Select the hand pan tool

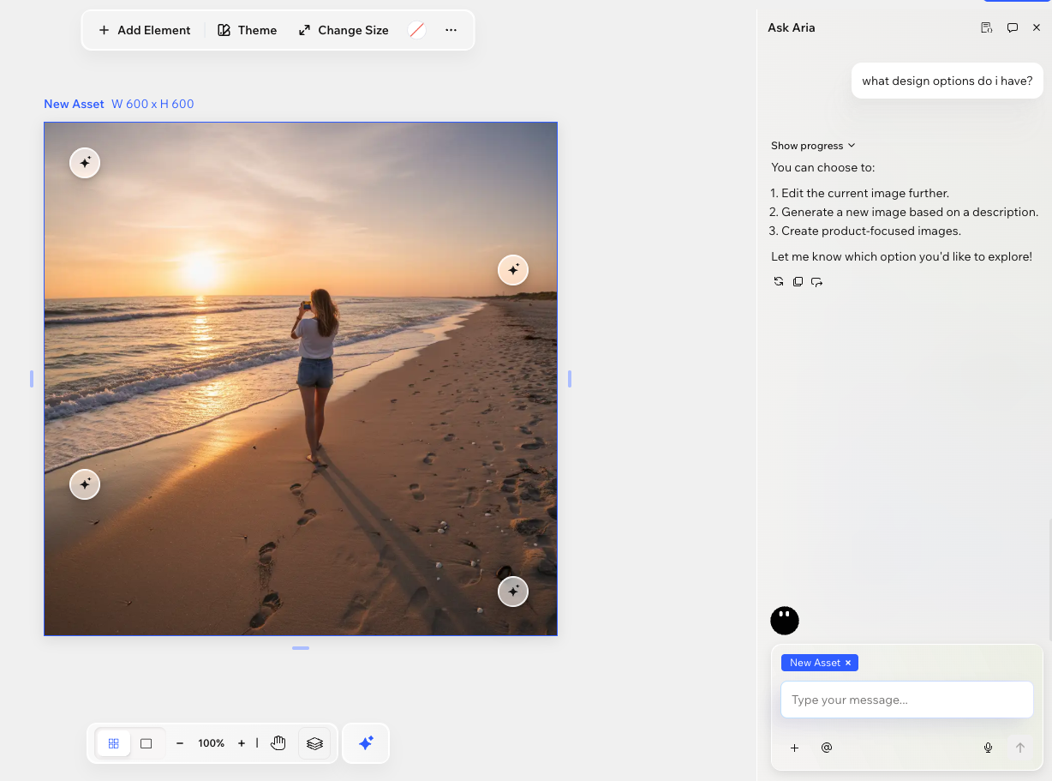point(278,743)
